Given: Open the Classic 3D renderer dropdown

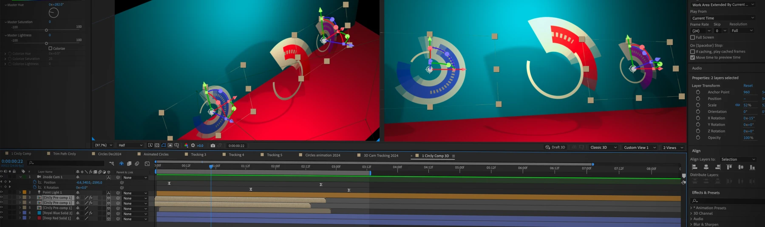Looking at the screenshot, I should coord(603,148).
